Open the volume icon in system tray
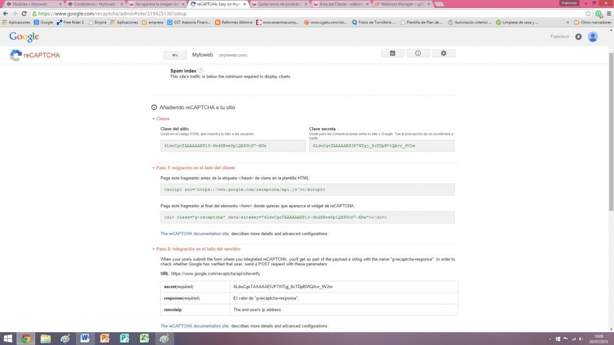The width and height of the screenshot is (614, 345). 581,339
